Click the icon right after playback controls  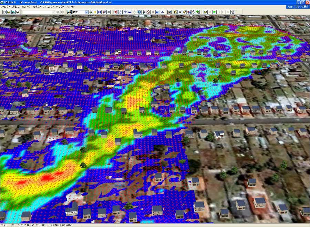(x=232, y=12)
